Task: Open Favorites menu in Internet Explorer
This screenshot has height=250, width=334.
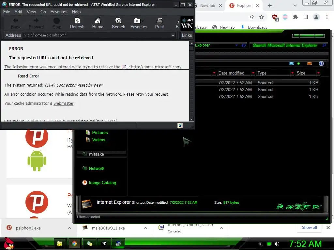Action: pos(59,12)
